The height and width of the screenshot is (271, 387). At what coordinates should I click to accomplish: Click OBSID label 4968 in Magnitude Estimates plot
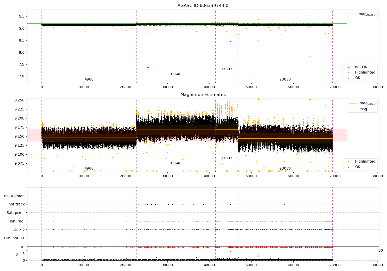89,169
